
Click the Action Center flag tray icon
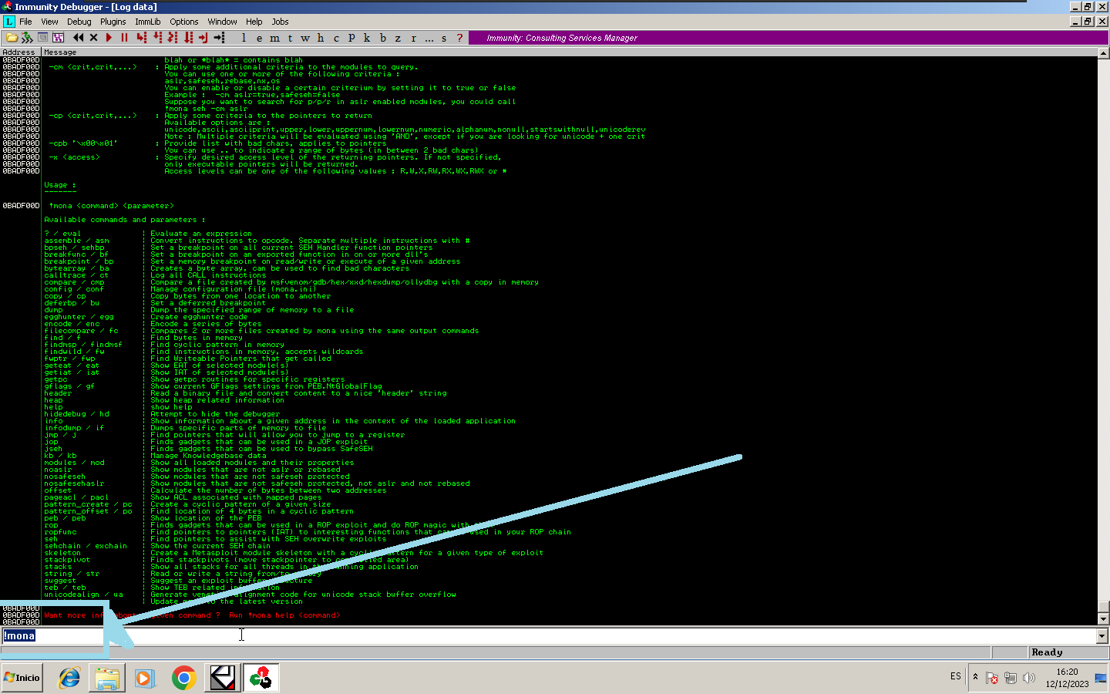992,678
